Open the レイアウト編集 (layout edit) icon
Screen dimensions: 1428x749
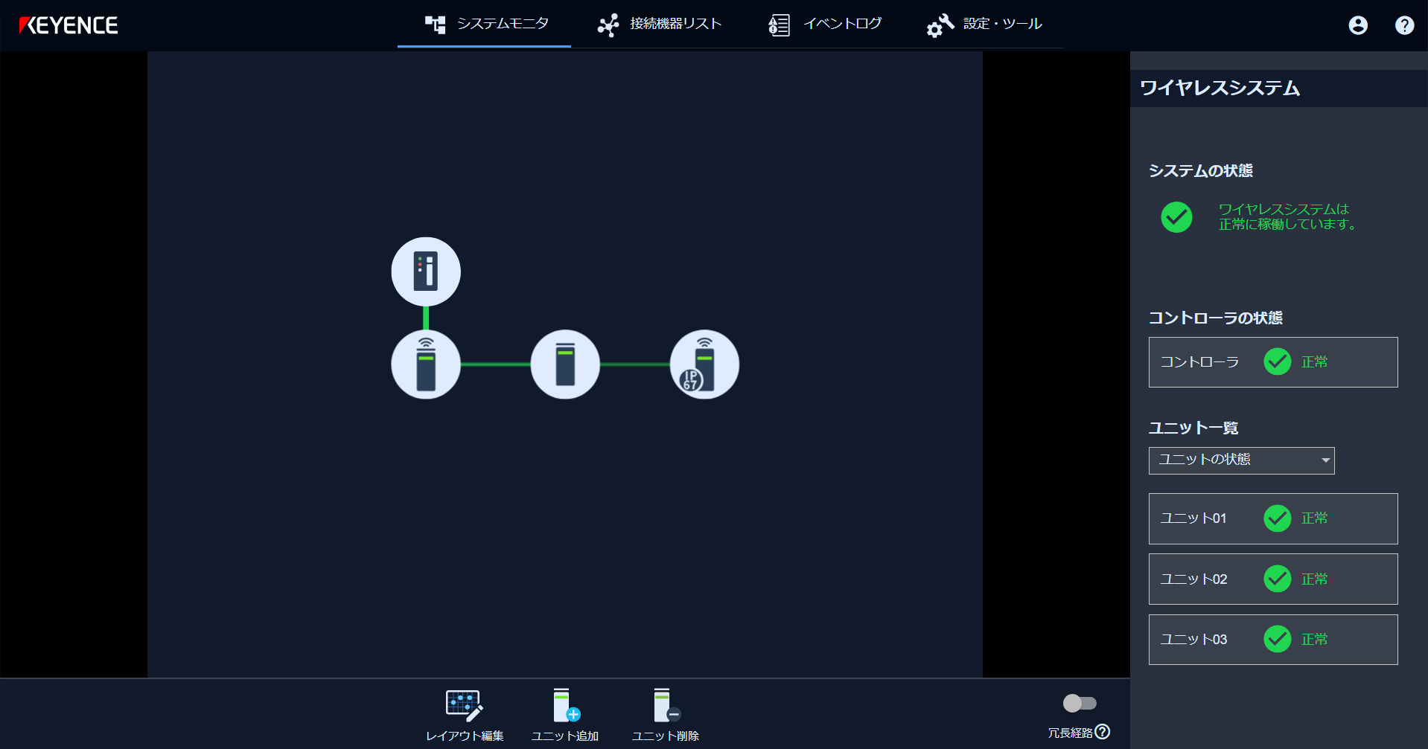coord(464,705)
